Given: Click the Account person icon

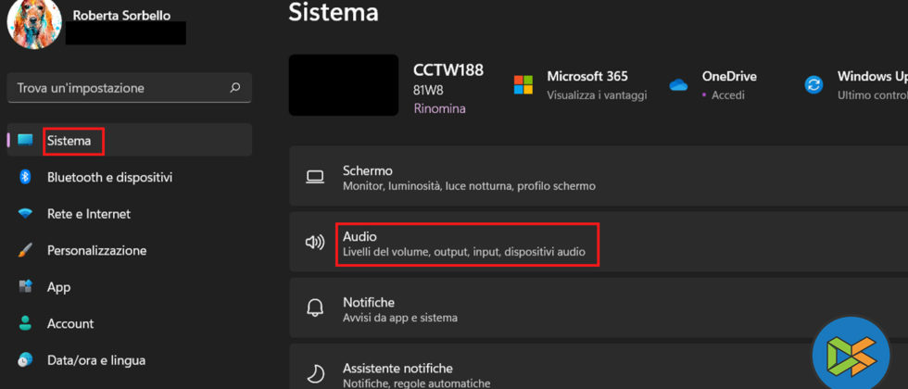Looking at the screenshot, I should [x=26, y=323].
